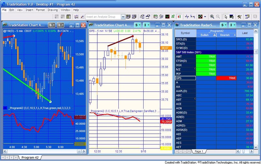Click the clock and calendar session icon

156,17
